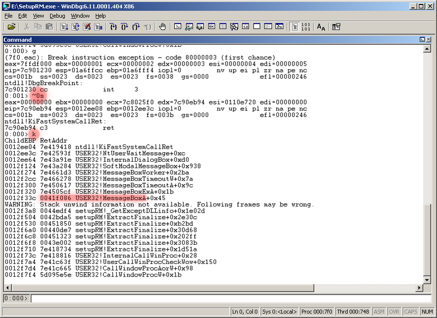Toggle a breakpoint with the hand icon
437x318 pixels.
pyautogui.click(x=162, y=27)
